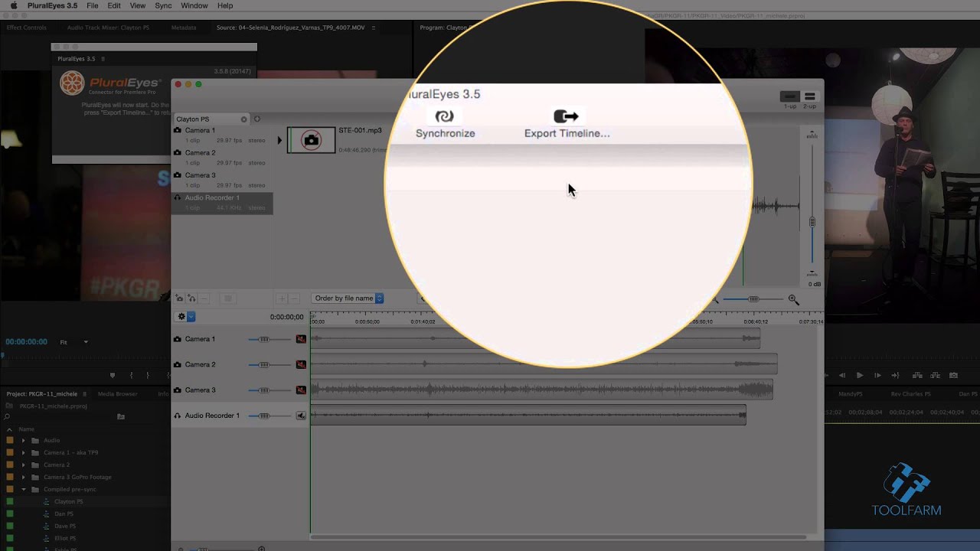The image size is (980, 551).
Task: Open the Help menu
Action: [x=225, y=5]
